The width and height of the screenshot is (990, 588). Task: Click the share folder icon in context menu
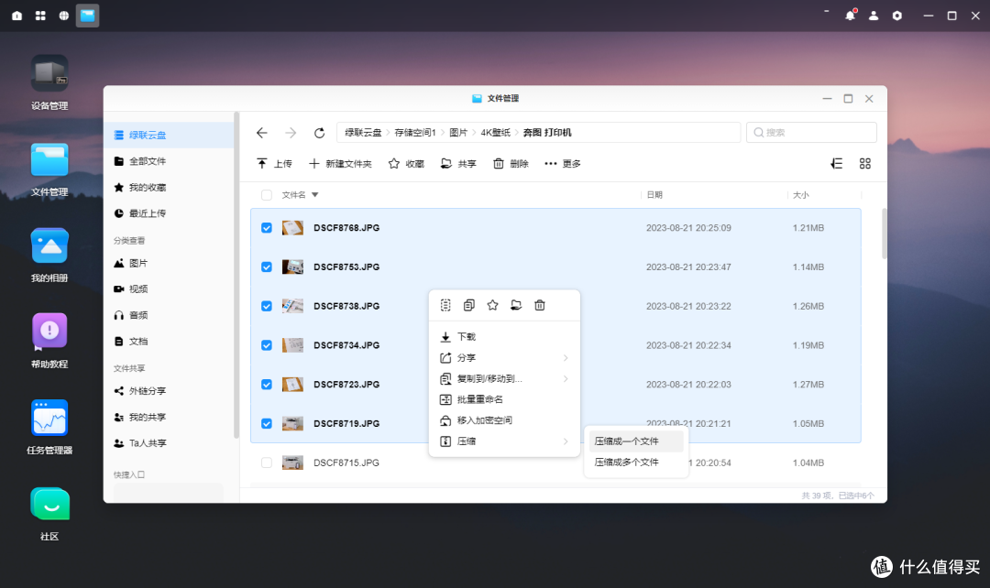[516, 305]
